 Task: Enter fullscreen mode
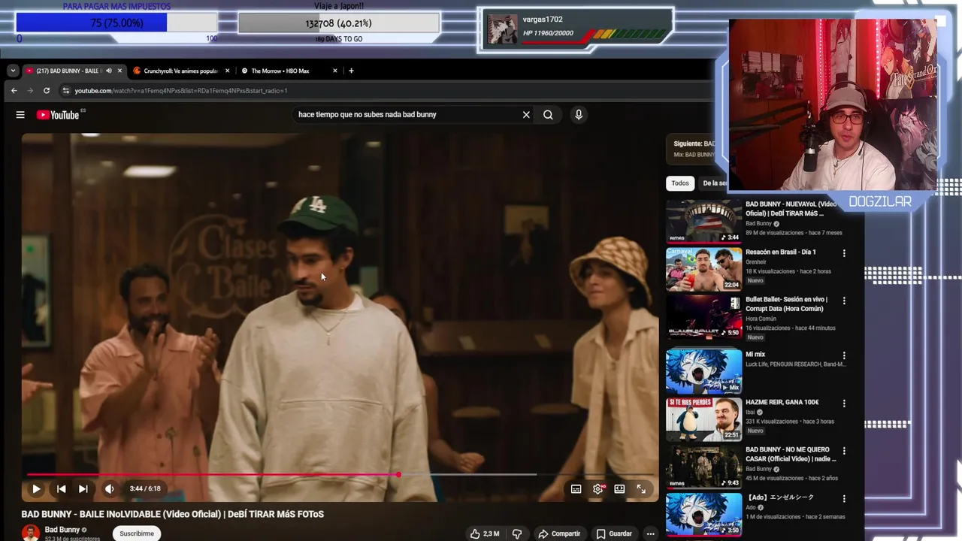[641, 488]
